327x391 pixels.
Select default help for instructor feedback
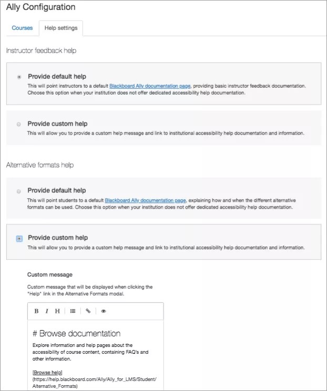tap(19, 76)
